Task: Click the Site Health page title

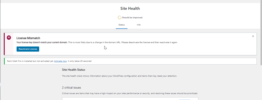Action: (x=130, y=8)
